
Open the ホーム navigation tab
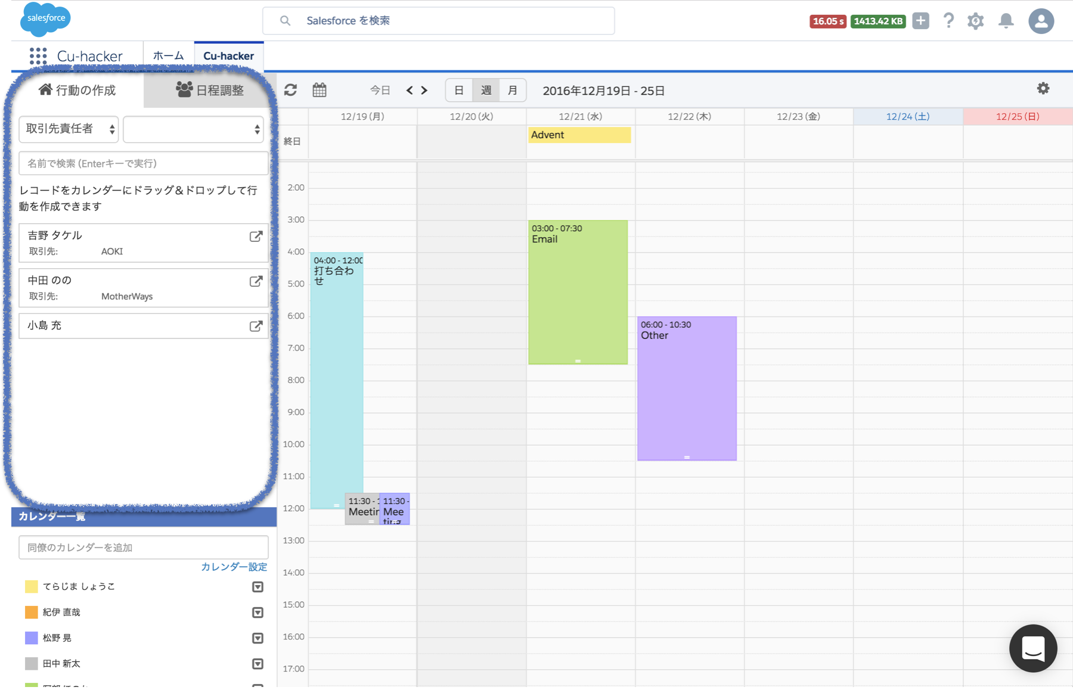coord(169,56)
